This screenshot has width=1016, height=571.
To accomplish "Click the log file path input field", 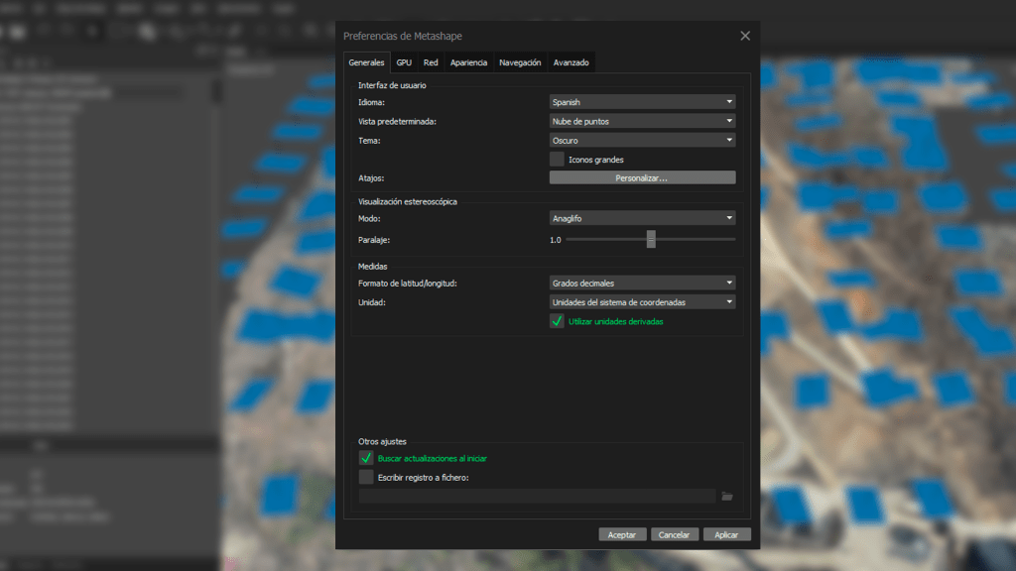I will tap(537, 496).
